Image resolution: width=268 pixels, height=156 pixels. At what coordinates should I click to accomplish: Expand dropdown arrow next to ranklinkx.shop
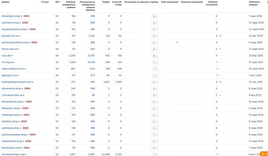[19, 122]
